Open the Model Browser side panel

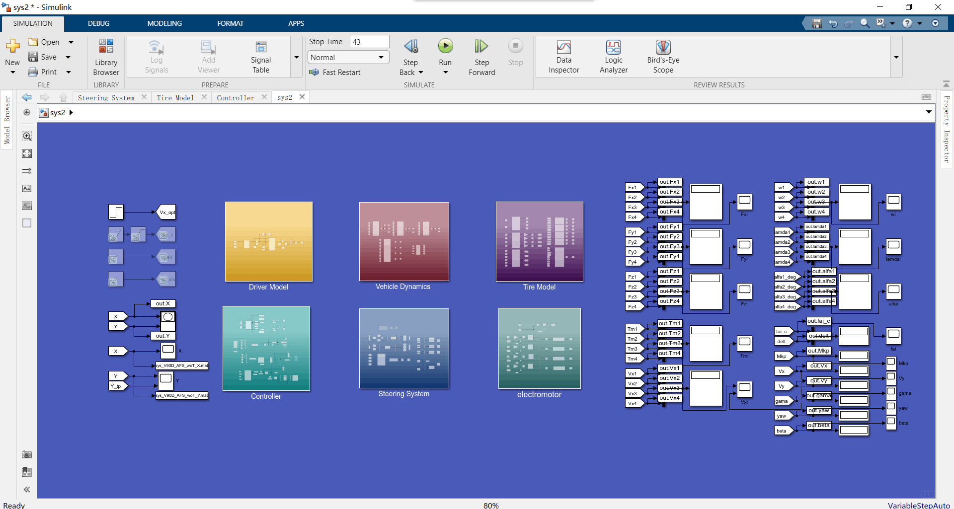tap(7, 120)
